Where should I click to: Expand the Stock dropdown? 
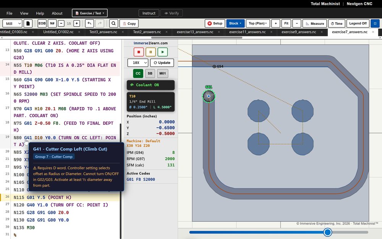pos(235,23)
